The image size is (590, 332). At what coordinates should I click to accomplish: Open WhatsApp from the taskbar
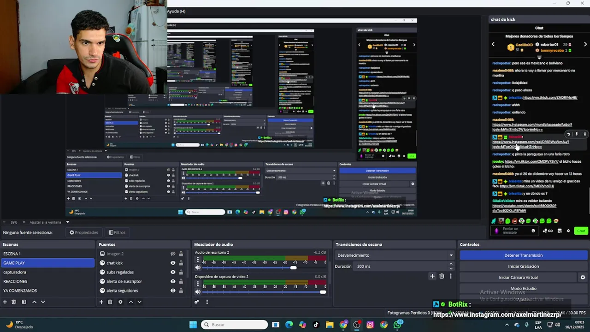coord(398,325)
